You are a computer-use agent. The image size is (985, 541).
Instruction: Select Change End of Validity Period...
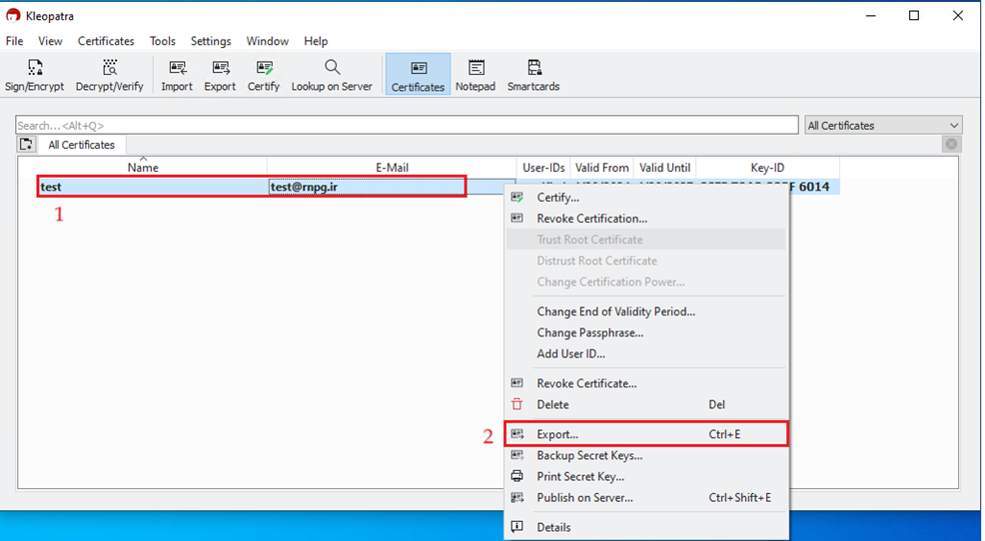[645, 311]
